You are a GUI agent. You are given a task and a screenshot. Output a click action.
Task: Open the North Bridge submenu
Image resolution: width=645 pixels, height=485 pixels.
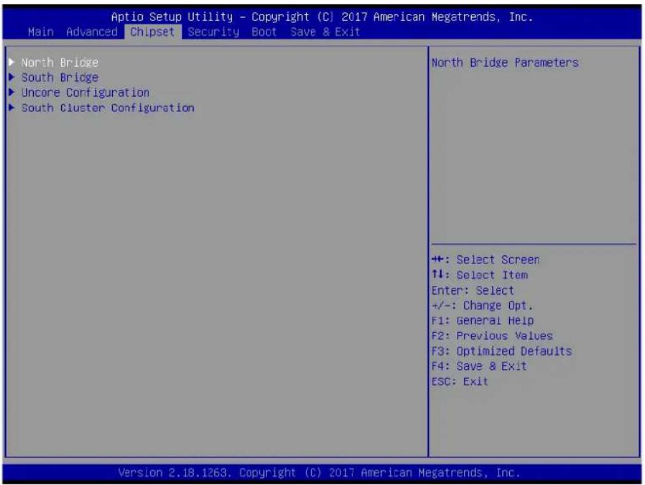[60, 62]
